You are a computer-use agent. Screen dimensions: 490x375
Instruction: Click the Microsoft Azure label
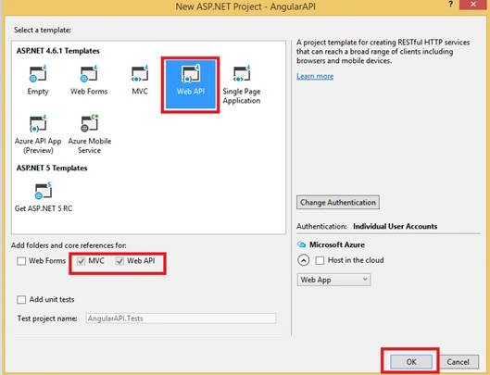pos(337,244)
